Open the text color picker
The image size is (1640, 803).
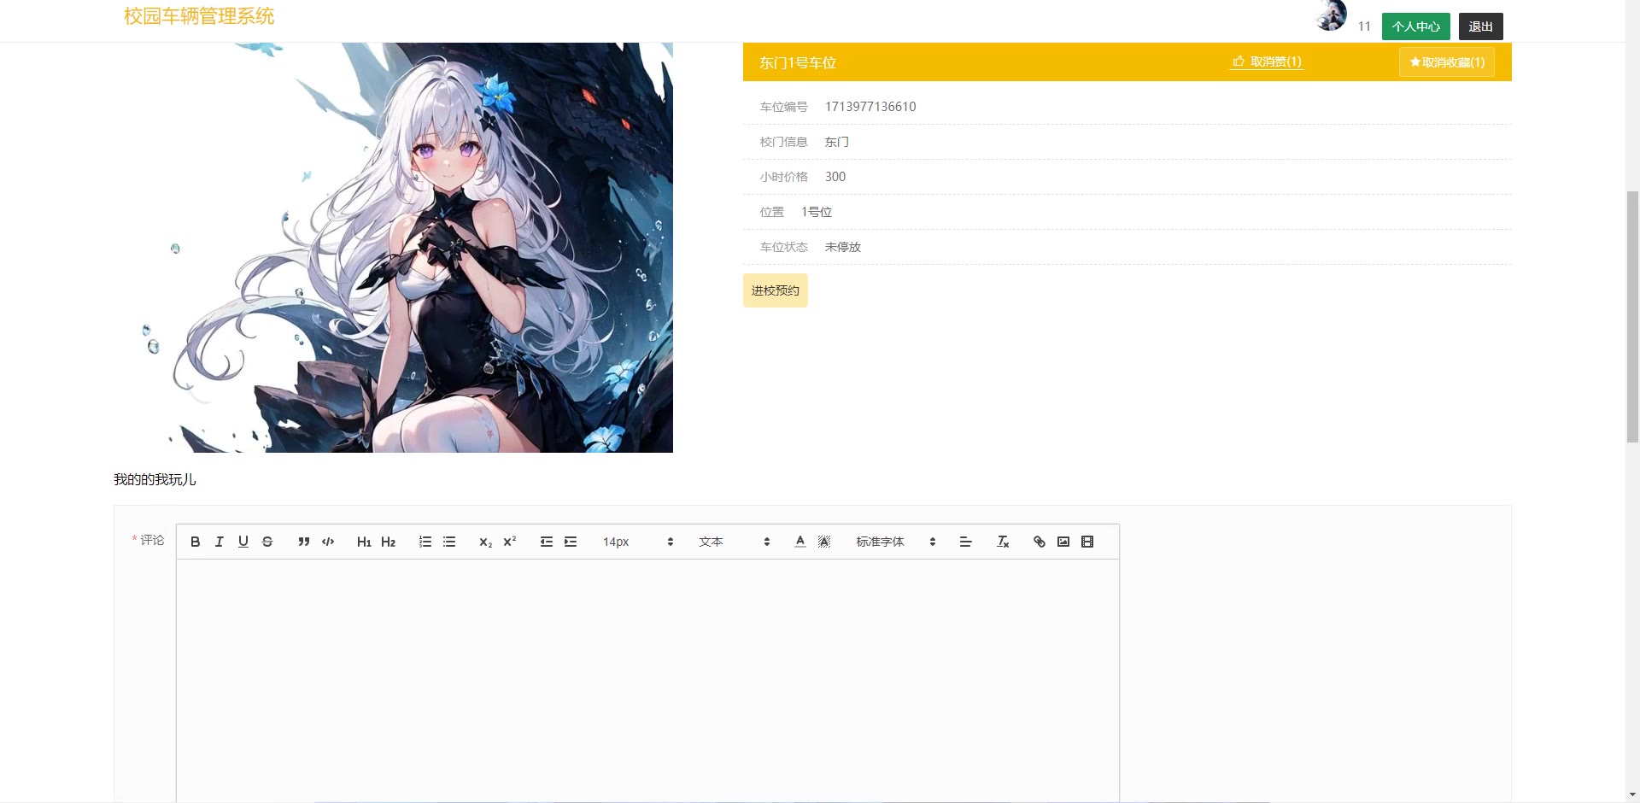coord(800,542)
